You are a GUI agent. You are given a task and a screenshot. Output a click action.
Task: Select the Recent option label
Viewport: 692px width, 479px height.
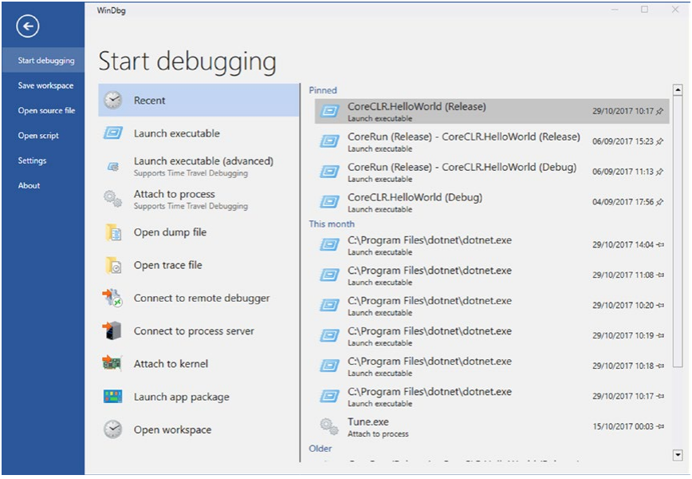149,101
